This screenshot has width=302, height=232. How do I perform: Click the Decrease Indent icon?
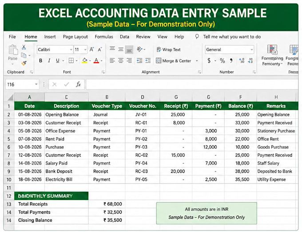pos(139,61)
